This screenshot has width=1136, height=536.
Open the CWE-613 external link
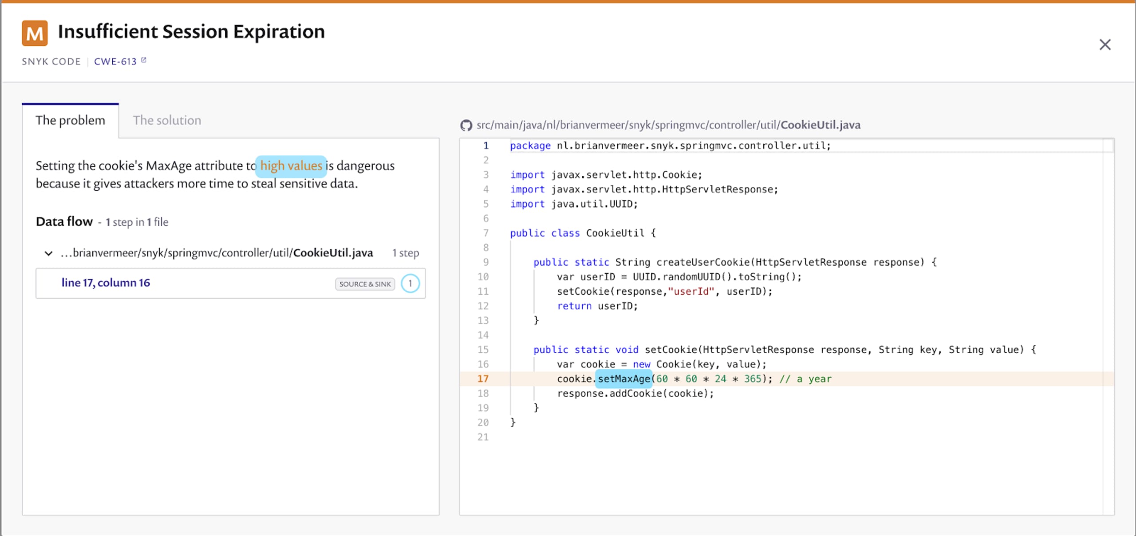115,62
